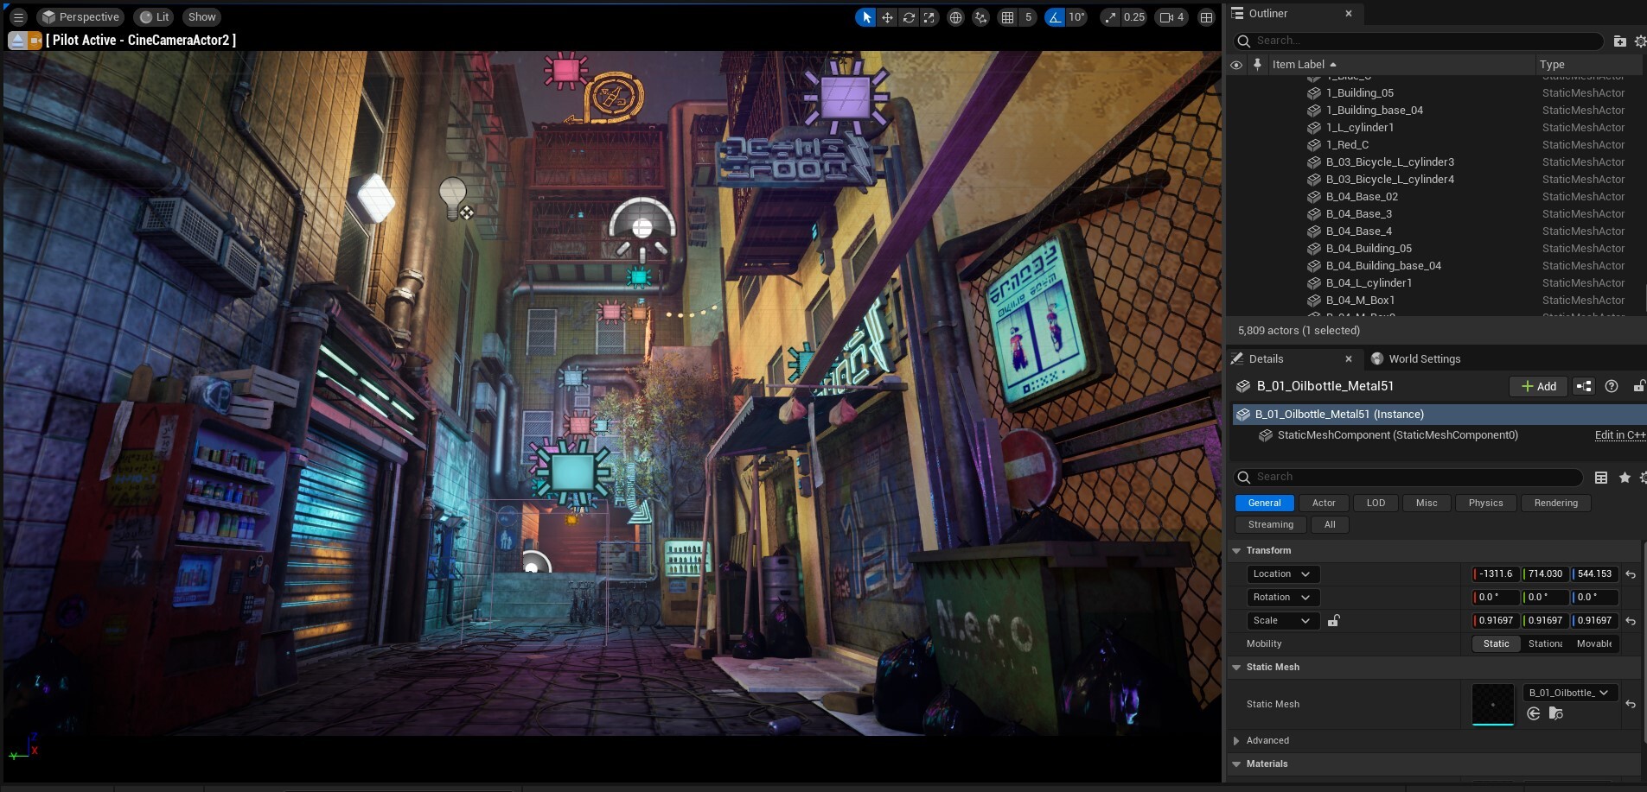The image size is (1647, 792).
Task: Disable the angle snapping toggle
Action: [x=1054, y=16]
